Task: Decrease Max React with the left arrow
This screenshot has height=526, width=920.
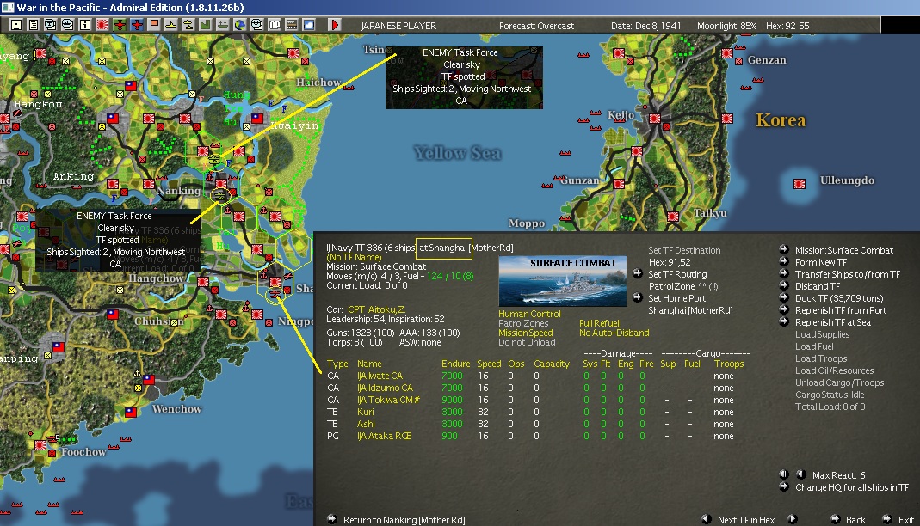Action: 800,474
